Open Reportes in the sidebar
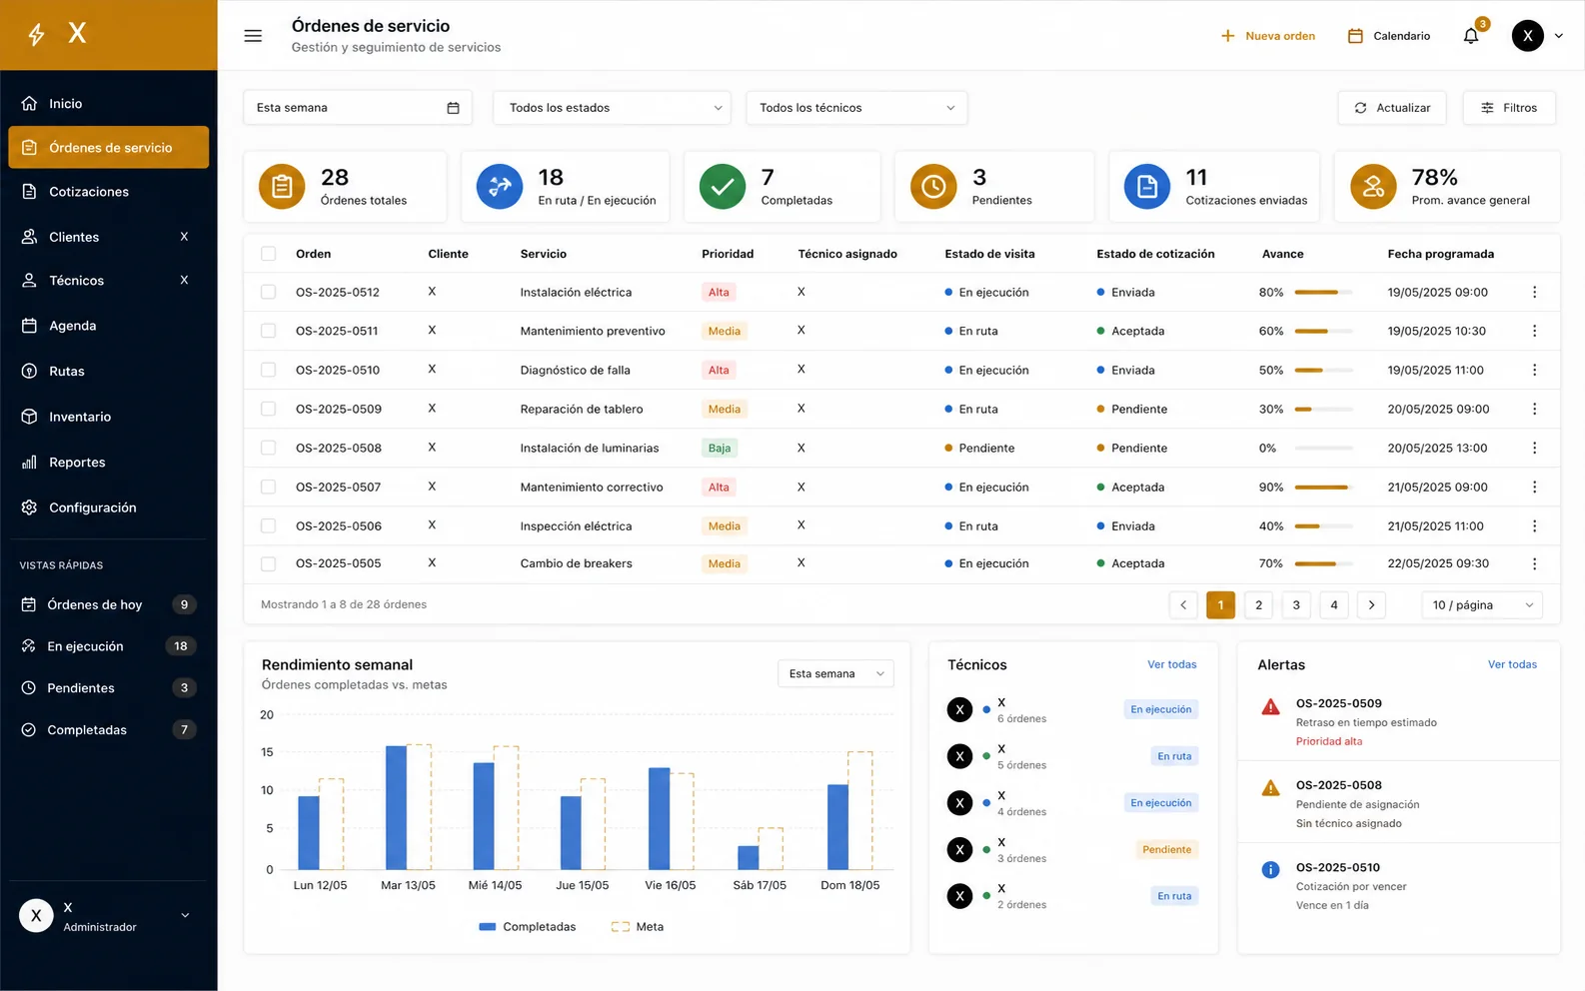The image size is (1585, 991). pos(108,463)
